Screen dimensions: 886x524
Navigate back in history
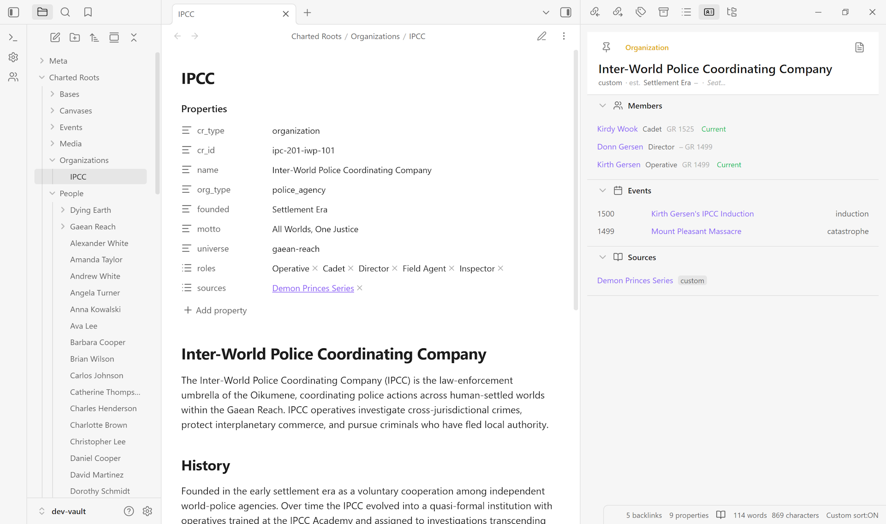[x=178, y=36]
